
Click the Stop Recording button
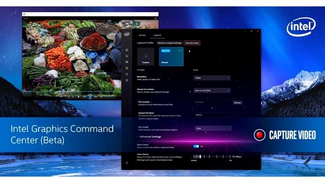tap(192, 43)
